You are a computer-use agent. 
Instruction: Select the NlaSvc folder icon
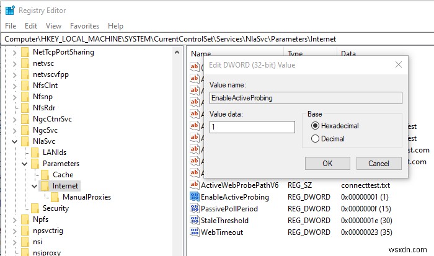click(x=25, y=141)
